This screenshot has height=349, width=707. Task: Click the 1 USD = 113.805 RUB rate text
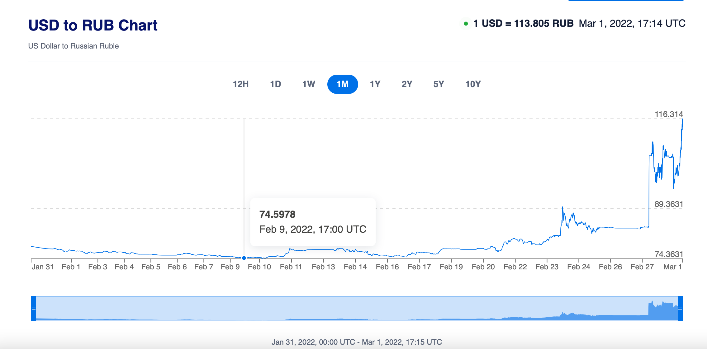523,23
